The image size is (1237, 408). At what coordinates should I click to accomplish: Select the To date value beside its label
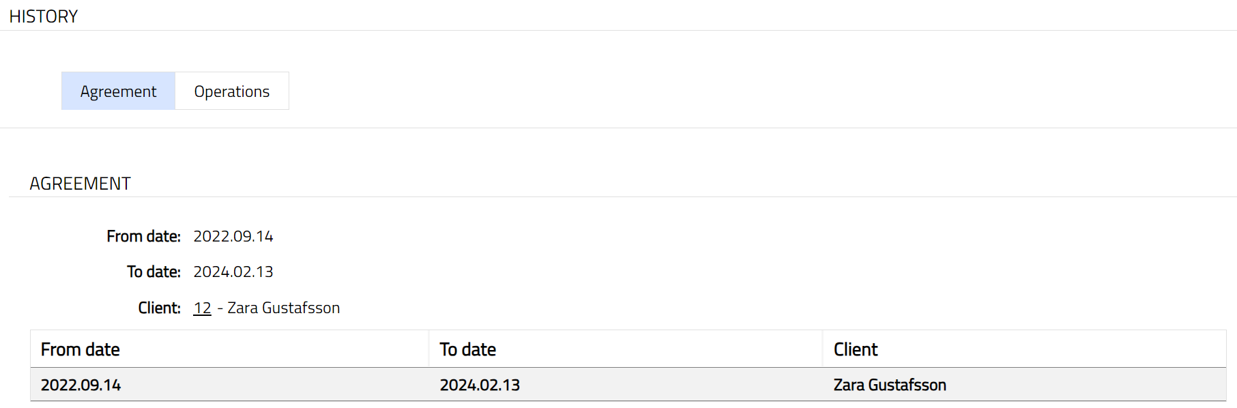(x=233, y=272)
